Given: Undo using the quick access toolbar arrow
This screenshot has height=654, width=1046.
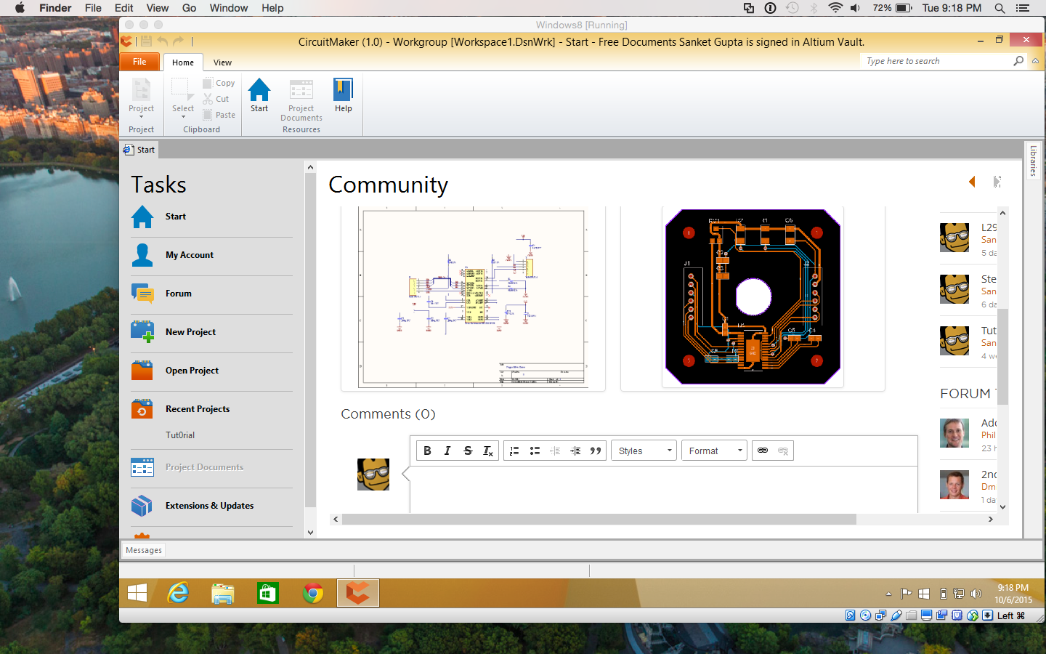Looking at the screenshot, I should pyautogui.click(x=162, y=41).
